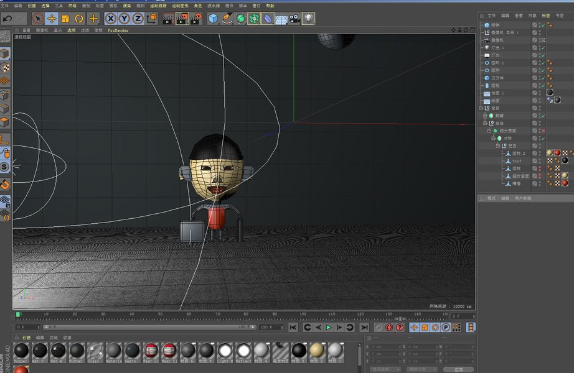
Task: Toggle the green checkmark of 立方体
Action: [543, 78]
